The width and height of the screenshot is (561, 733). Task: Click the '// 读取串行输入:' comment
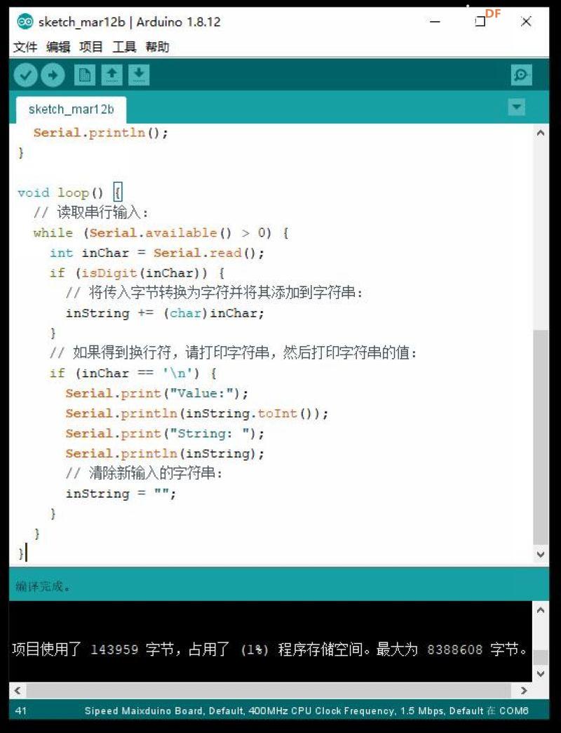click(x=91, y=213)
